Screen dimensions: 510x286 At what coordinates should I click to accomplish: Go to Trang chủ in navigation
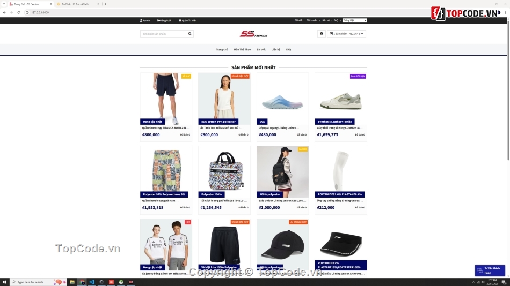[x=222, y=50]
